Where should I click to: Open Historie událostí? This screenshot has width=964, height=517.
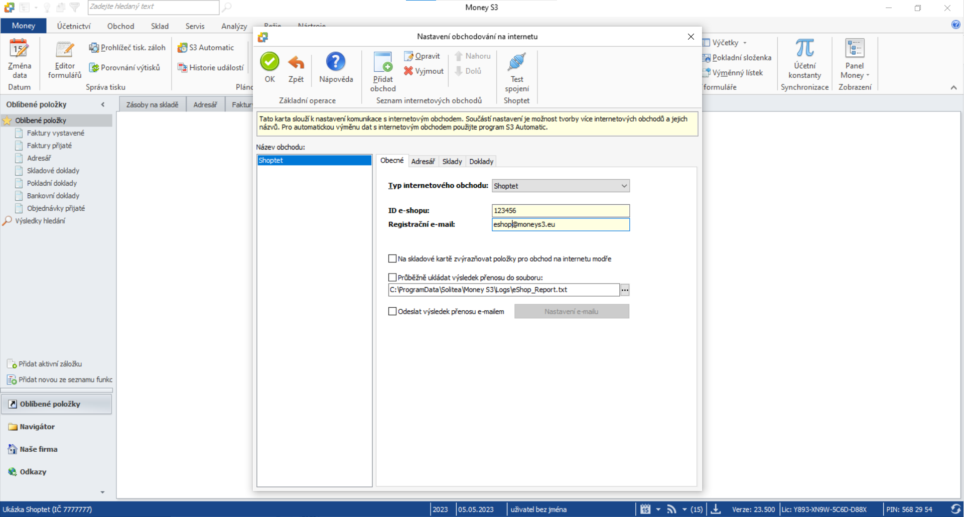coord(211,68)
